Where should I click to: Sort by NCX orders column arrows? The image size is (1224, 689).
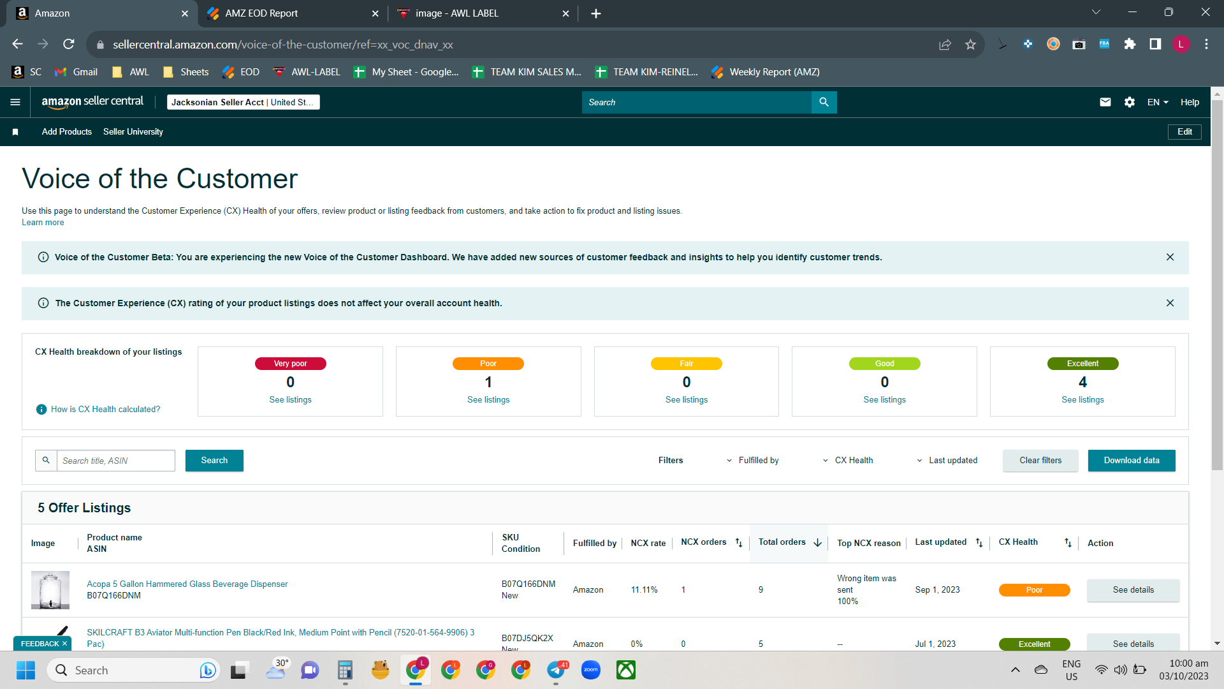[x=739, y=543]
